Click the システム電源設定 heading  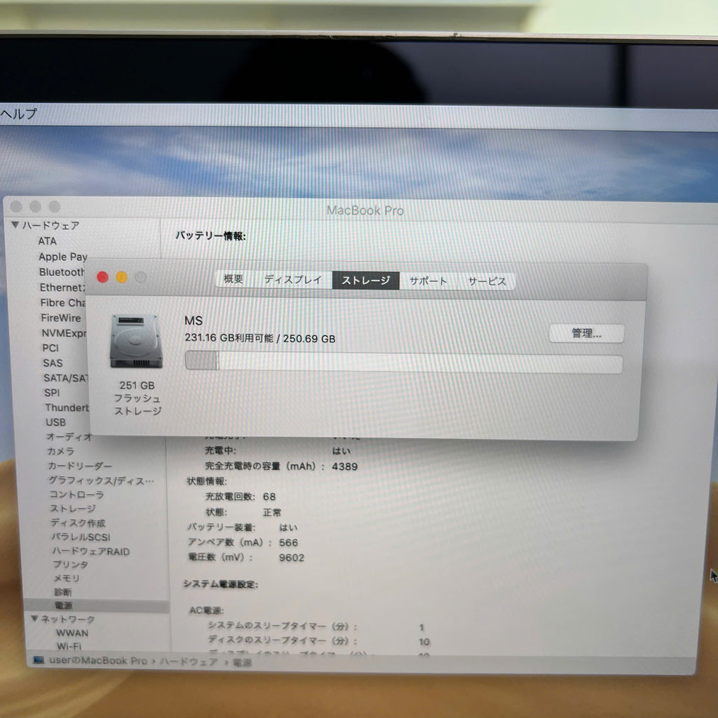pyautogui.click(x=220, y=584)
